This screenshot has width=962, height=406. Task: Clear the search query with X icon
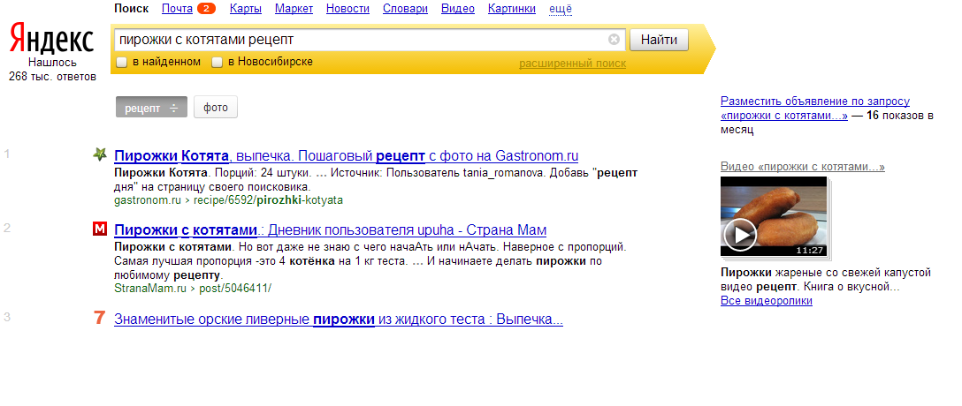tap(615, 40)
